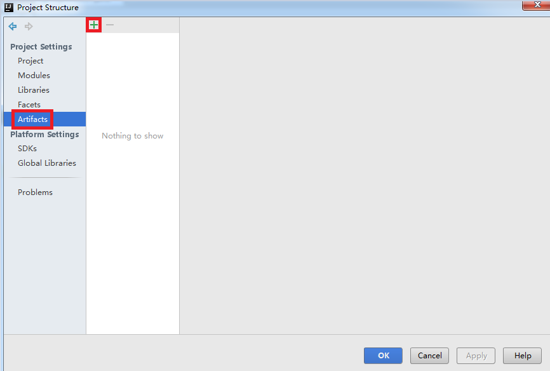The width and height of the screenshot is (550, 371).
Task: Click the green plus Add artifact icon
Action: pyautogui.click(x=94, y=25)
